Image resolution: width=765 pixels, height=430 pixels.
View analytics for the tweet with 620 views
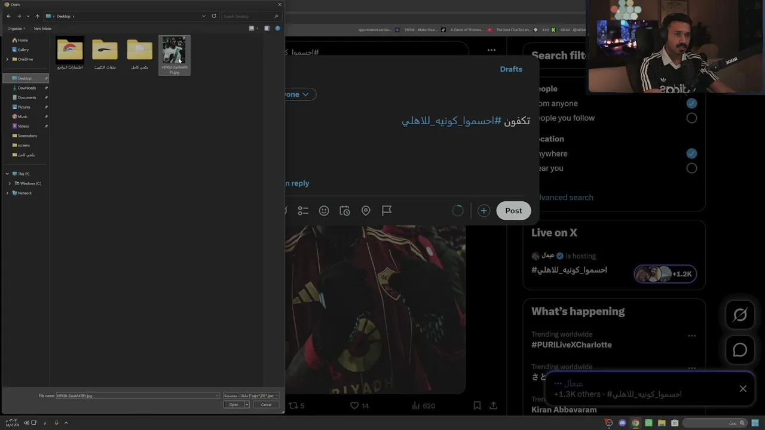click(423, 406)
